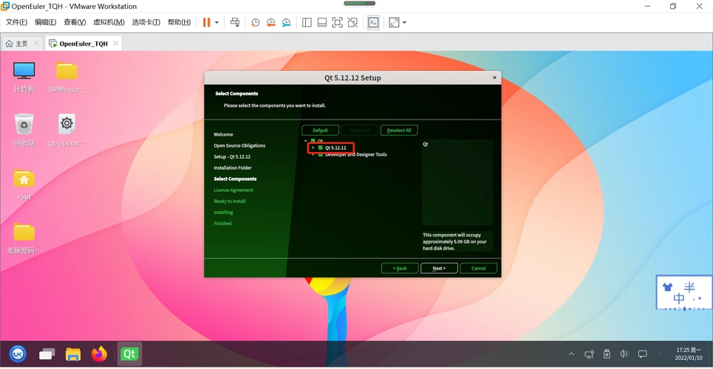Viewport: 713px width, 369px height.
Task: Open the 虚拟机(M) menu
Action: click(x=109, y=22)
